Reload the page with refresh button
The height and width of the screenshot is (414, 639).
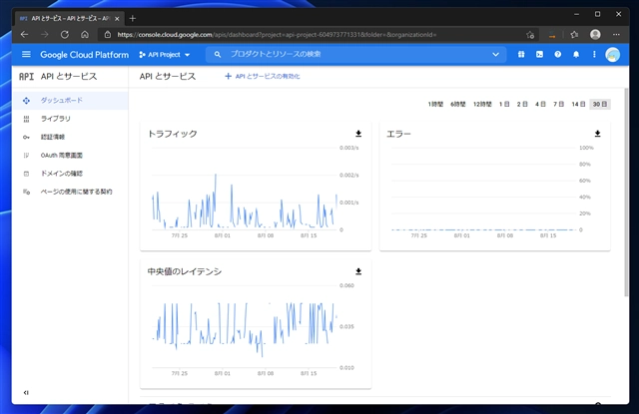tap(64, 35)
